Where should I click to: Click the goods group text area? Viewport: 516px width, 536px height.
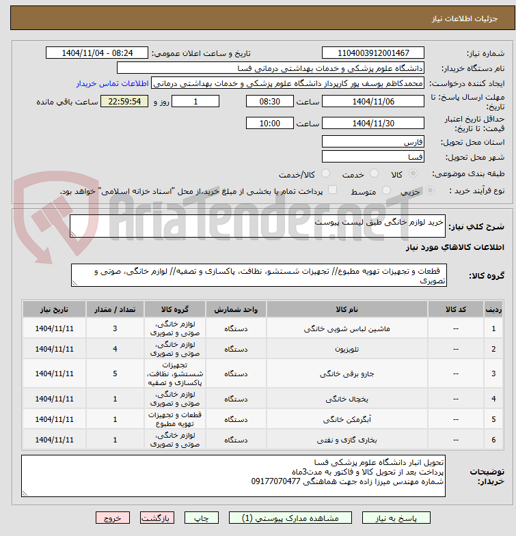[259, 275]
